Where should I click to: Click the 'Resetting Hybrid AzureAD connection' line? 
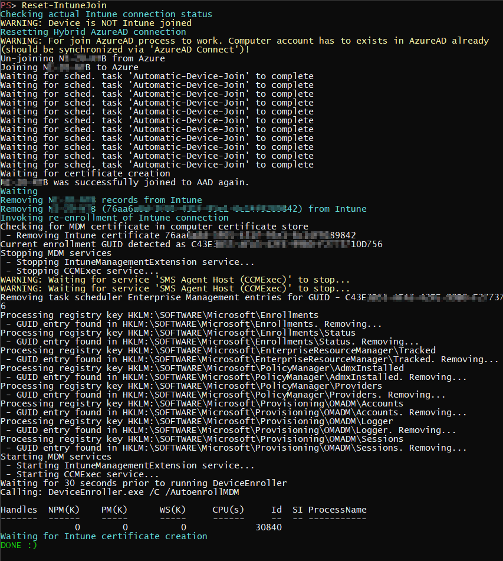point(93,32)
